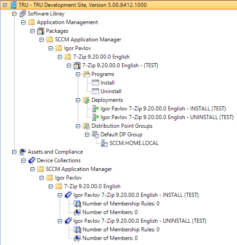
Task: Click the UNINSTALL (TEST) deployment arrow icon
Action: 96,117
